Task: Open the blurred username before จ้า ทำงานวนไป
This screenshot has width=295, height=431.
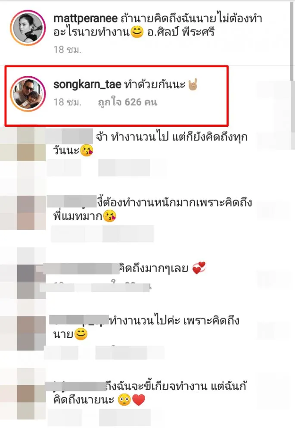Action: coord(69,136)
